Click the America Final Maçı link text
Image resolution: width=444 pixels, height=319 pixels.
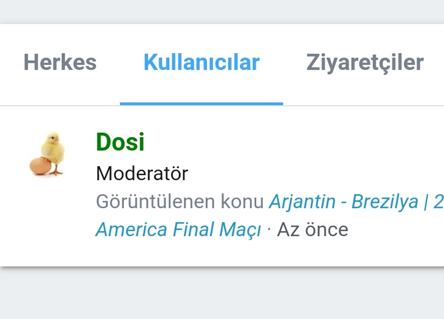click(x=178, y=229)
